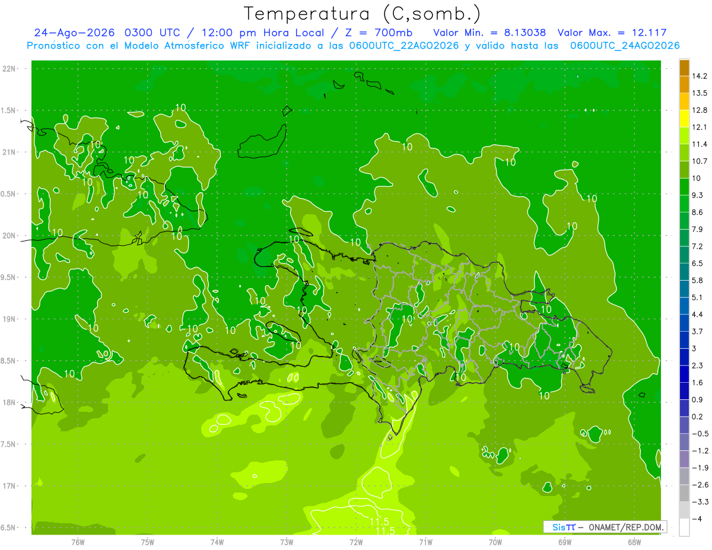Click the "68W" longitude label
Screen dimensions: 712x550
click(x=634, y=542)
